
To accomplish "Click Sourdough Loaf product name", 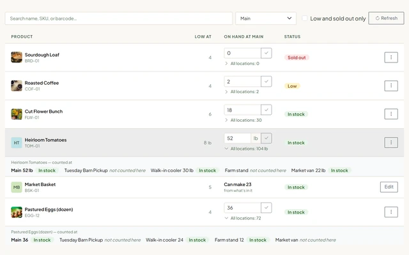I will [42, 55].
